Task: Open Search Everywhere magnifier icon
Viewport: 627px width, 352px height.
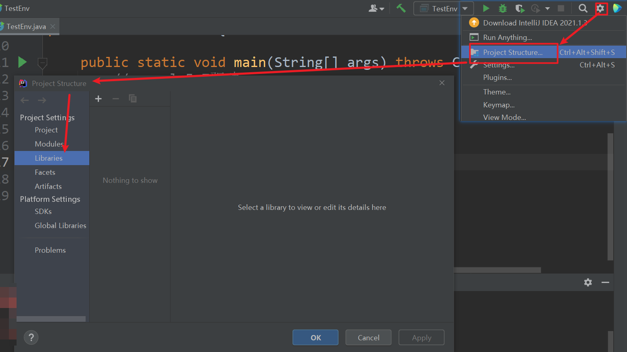Action: (x=583, y=8)
